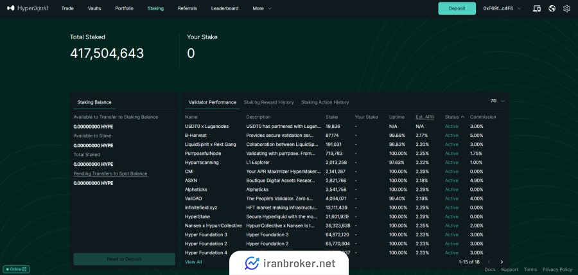Go to the Trade page

click(x=67, y=8)
